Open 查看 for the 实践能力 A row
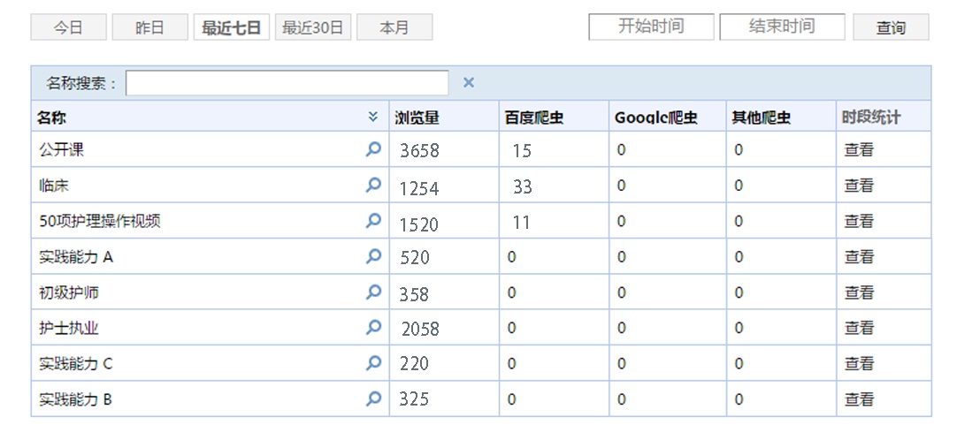Screen dimensions: 957x440 point(859,256)
